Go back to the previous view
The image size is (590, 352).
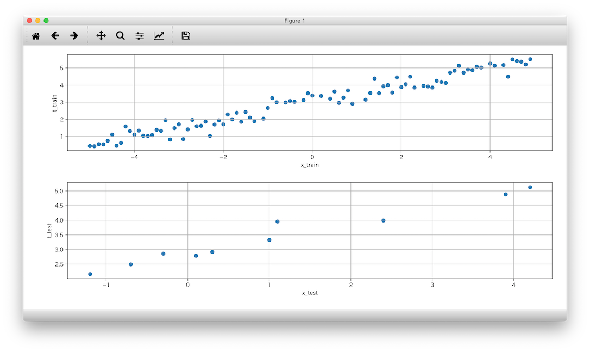point(55,36)
